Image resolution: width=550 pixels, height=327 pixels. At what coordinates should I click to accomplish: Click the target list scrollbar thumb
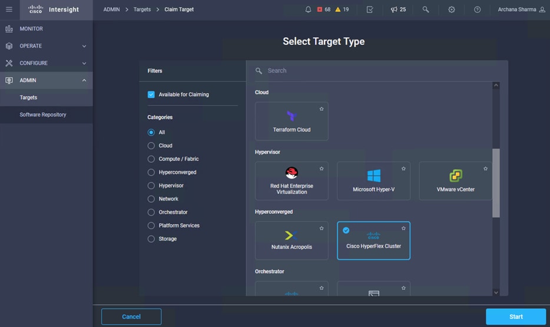[x=496, y=183]
